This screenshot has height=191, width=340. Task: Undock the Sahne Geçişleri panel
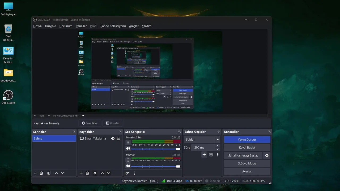(219, 132)
